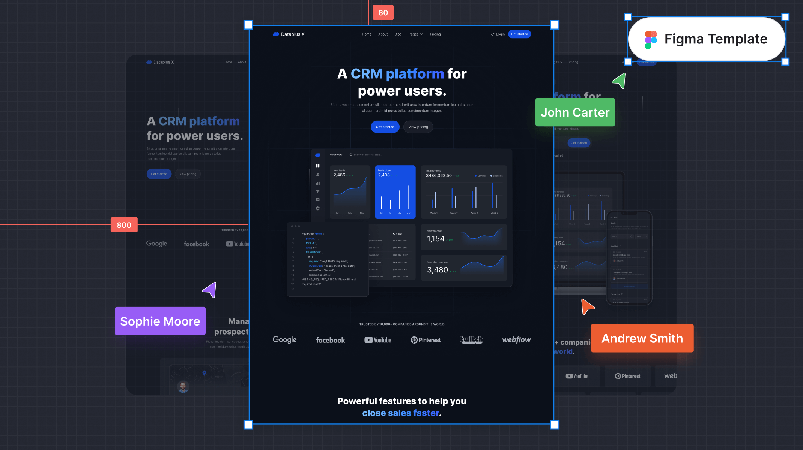Open the Blog menu item in the navbar

(x=398, y=34)
